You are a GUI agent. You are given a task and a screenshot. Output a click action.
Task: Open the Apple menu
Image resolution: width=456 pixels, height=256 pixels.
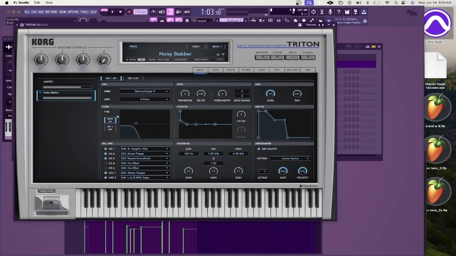tap(6, 2)
